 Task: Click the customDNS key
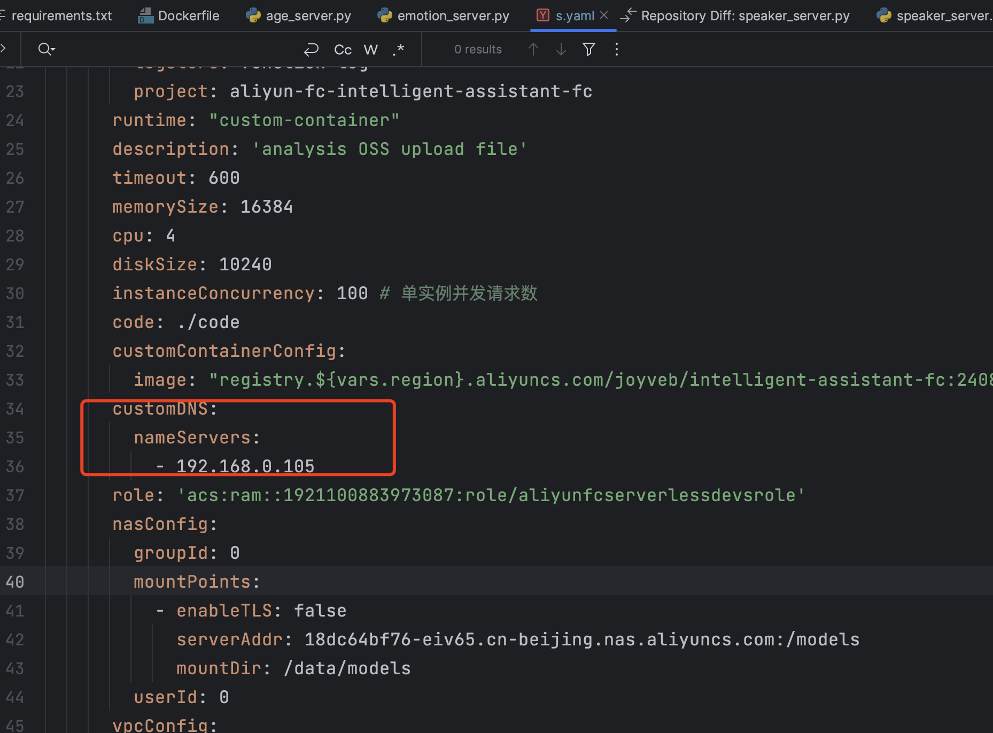pos(160,409)
